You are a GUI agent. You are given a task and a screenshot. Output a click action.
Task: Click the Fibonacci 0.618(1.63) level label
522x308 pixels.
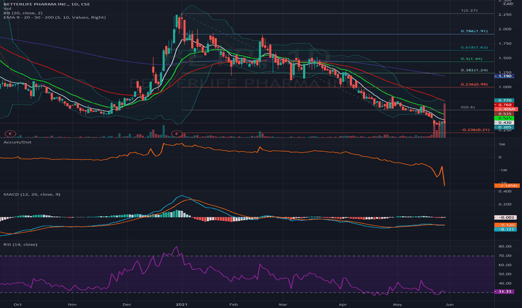point(474,48)
